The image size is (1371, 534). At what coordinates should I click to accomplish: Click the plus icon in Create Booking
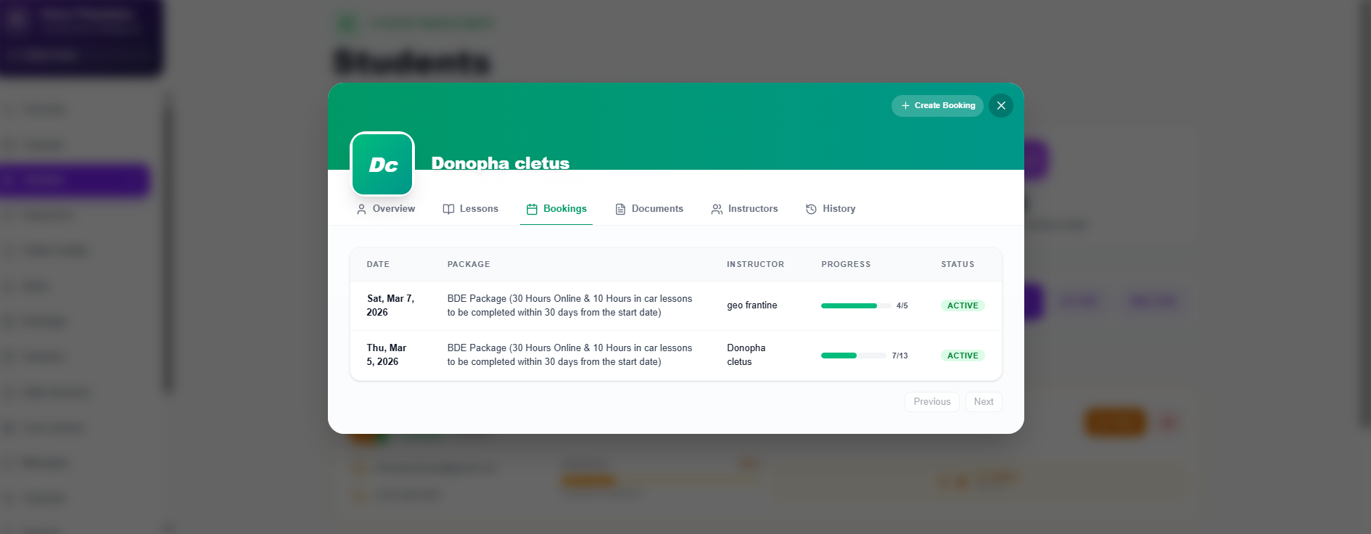(905, 106)
